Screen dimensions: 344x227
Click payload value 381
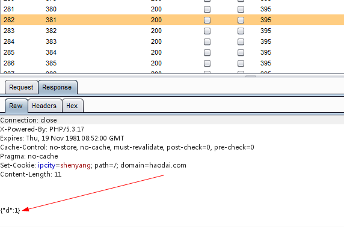pos(51,20)
